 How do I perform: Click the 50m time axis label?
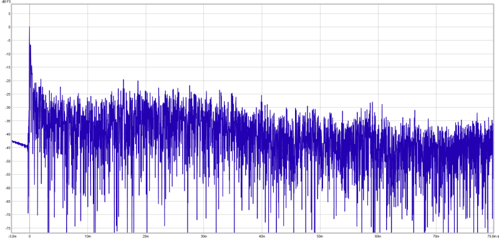coord(319,237)
